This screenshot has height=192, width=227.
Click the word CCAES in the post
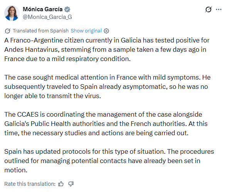point(28,114)
